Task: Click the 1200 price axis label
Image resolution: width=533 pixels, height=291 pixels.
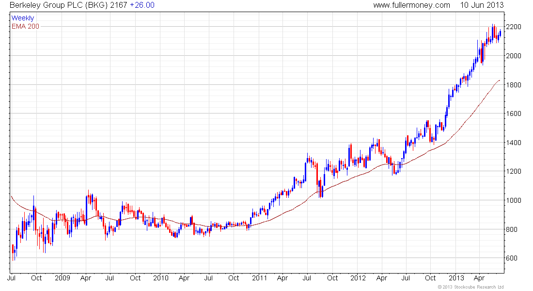Action: click(514, 171)
